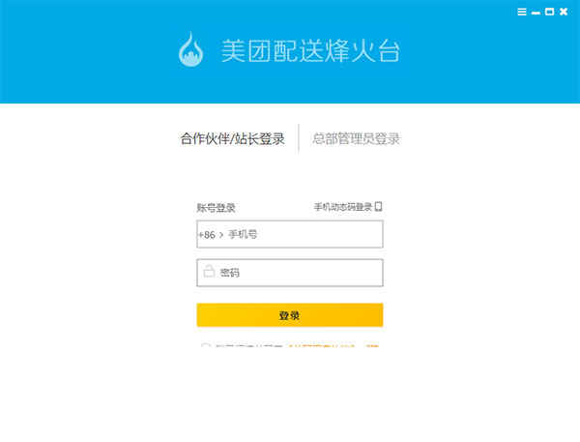Minimize the 美团配送烽火台 window

[x=536, y=13]
